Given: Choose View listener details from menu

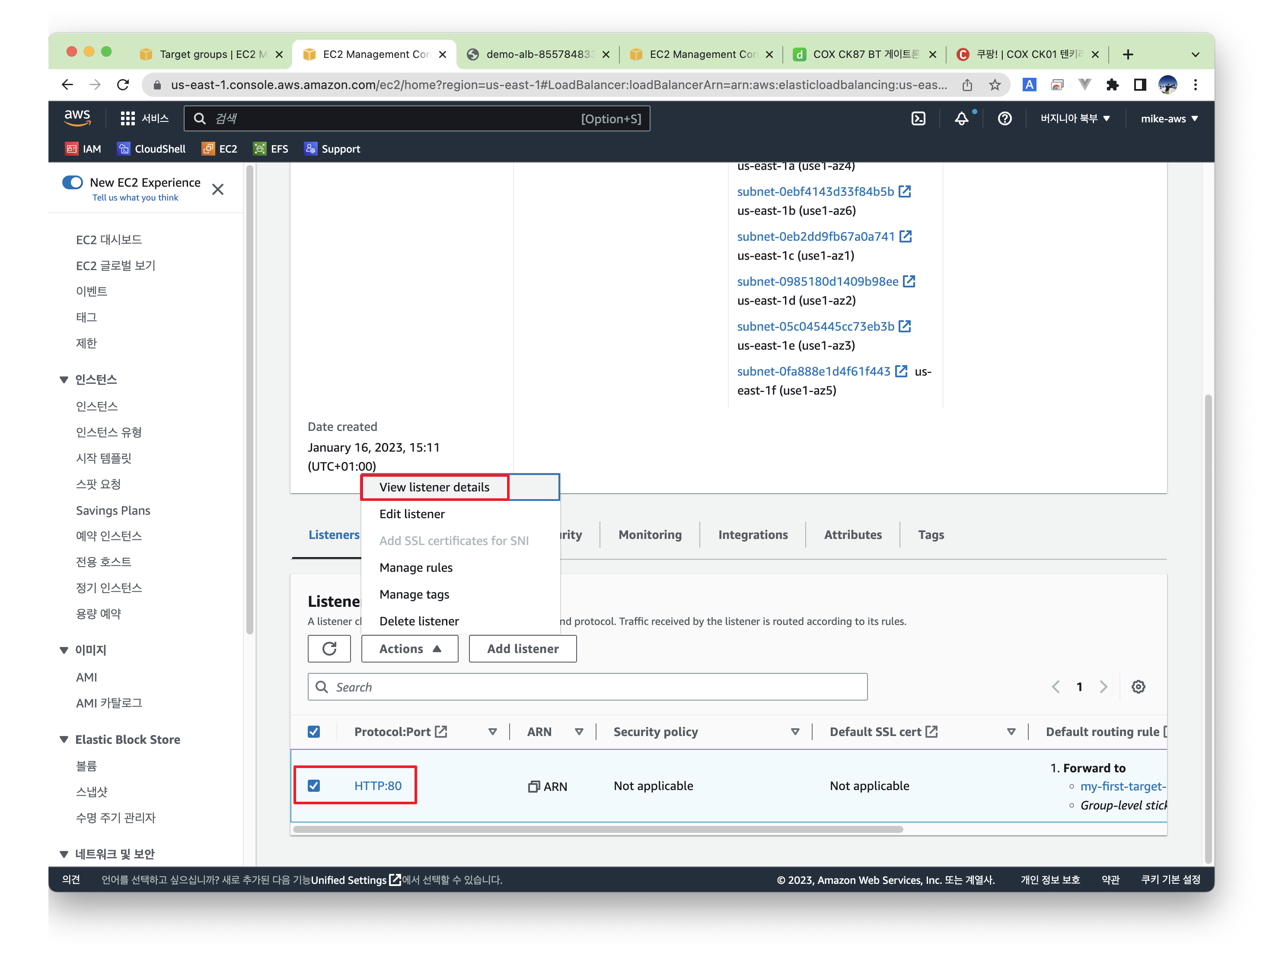Looking at the screenshot, I should [434, 488].
